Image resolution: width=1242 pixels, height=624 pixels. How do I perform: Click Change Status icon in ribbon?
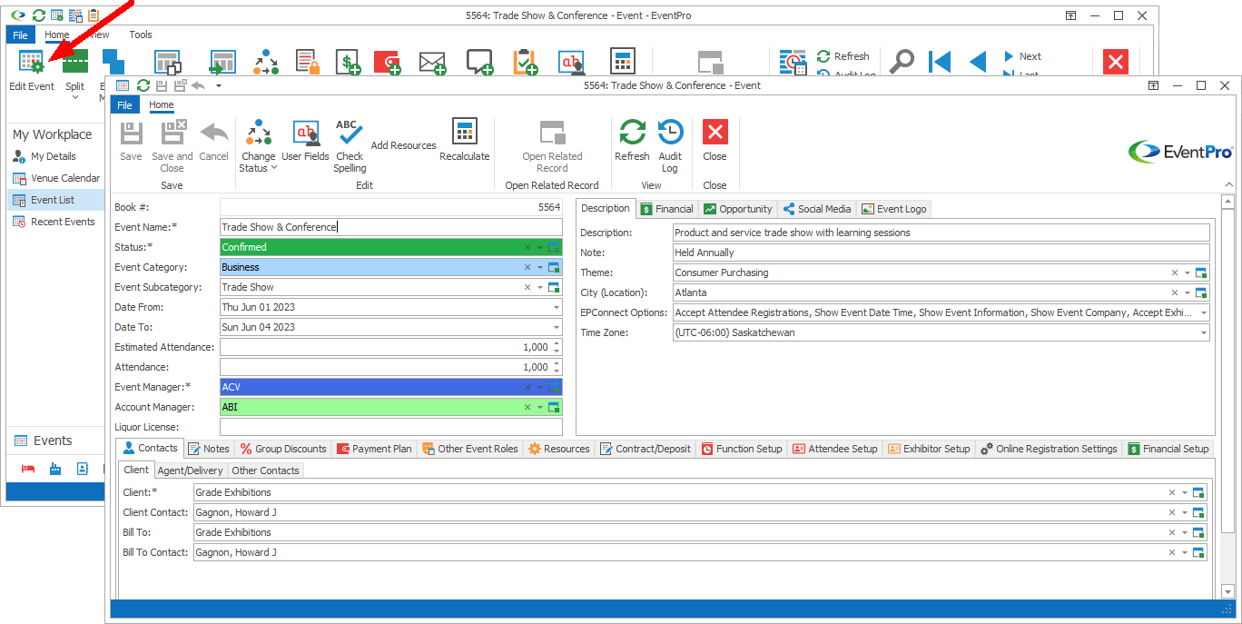(x=259, y=133)
